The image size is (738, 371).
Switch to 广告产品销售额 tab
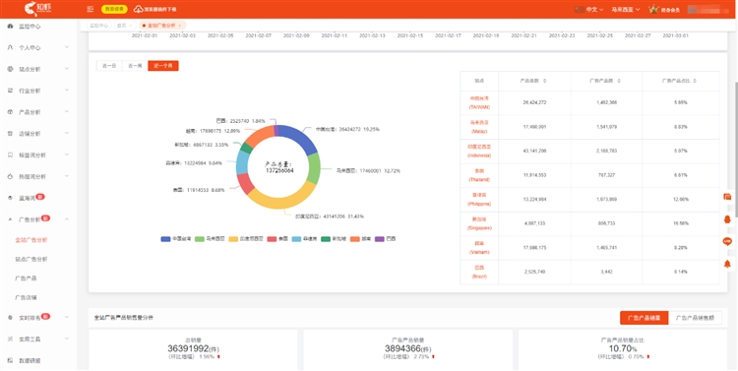click(695, 318)
